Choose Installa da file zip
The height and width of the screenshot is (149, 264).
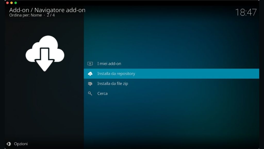click(171, 84)
